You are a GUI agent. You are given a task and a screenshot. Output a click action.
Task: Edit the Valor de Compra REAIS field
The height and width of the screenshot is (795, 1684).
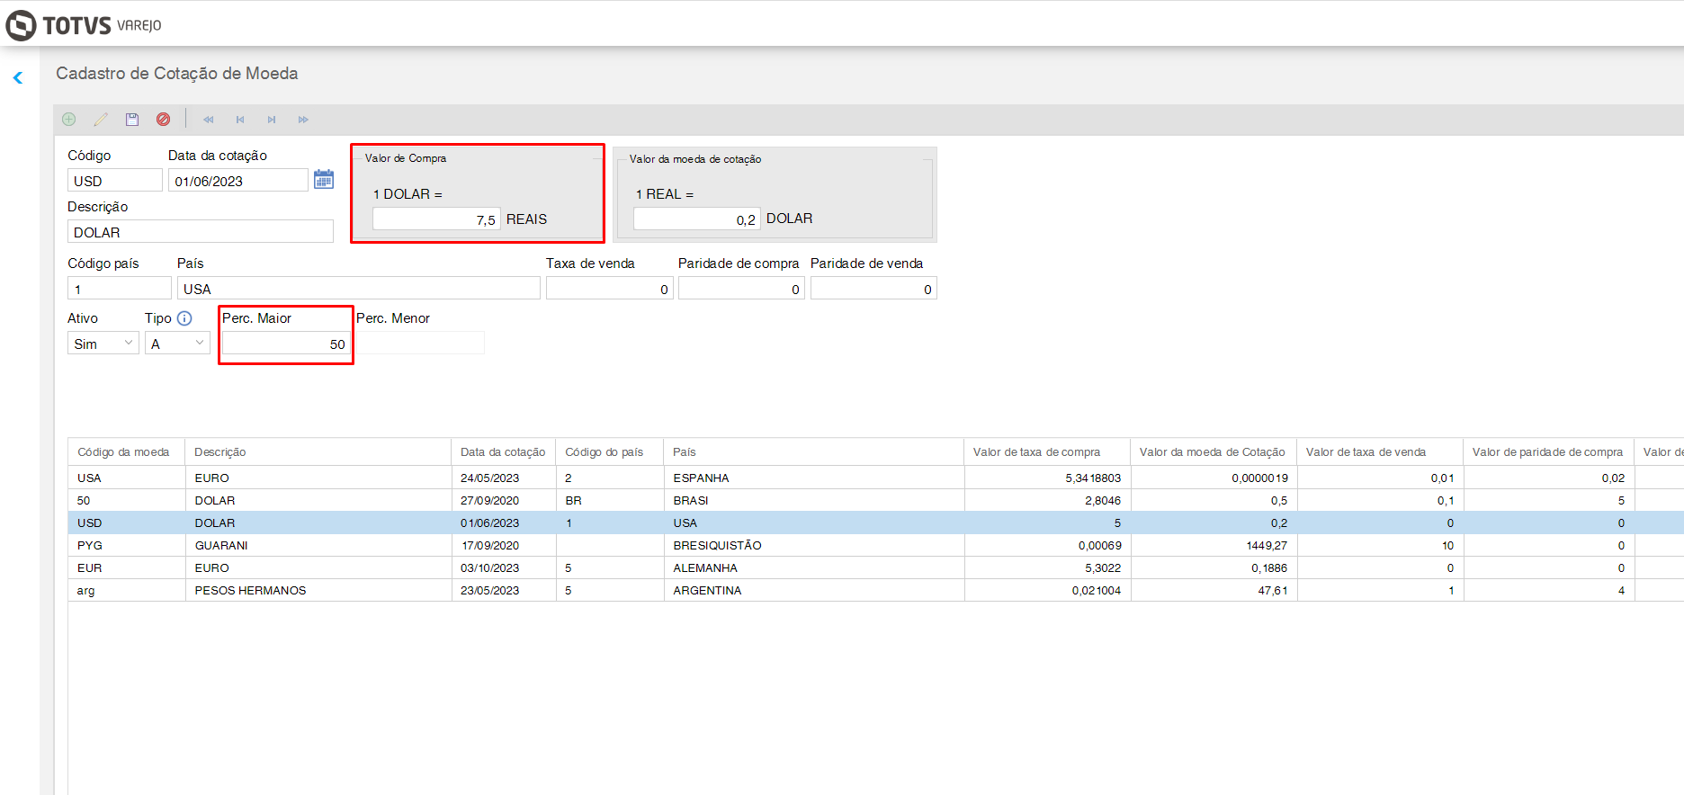pos(436,219)
